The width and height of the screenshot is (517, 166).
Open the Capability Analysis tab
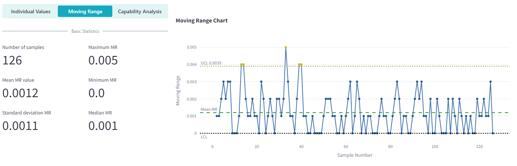[x=140, y=11]
